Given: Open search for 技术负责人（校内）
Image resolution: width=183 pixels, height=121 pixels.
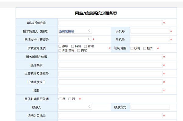Looking at the screenshot, I should tap(89, 31).
